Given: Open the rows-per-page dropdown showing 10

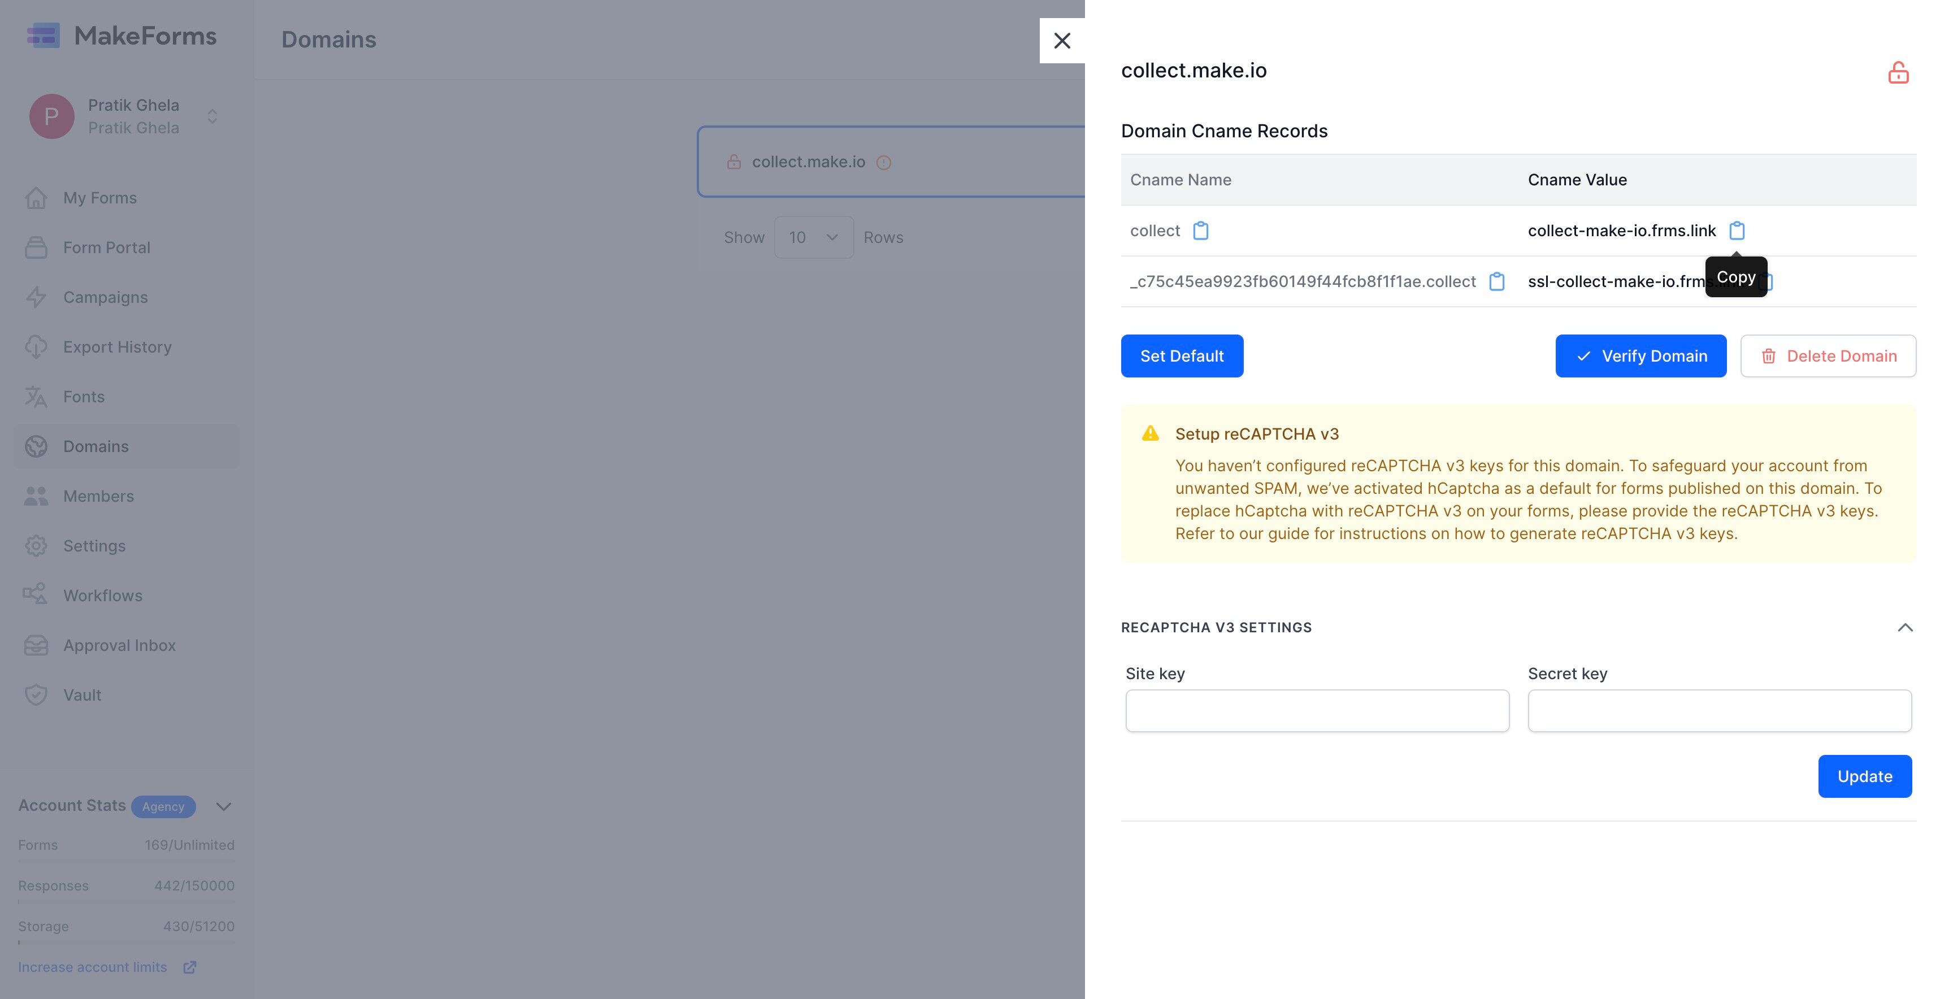Looking at the screenshot, I should pos(814,237).
